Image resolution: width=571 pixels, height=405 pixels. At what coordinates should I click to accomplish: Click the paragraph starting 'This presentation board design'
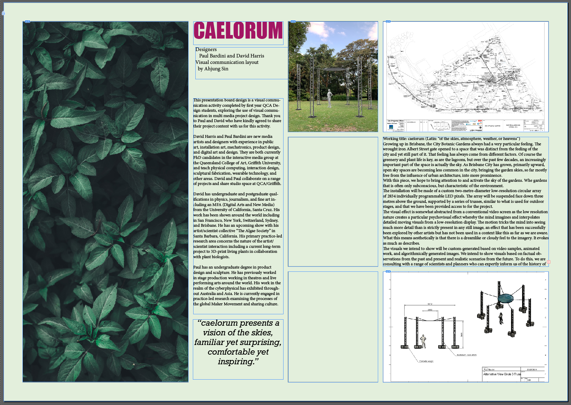237,113
